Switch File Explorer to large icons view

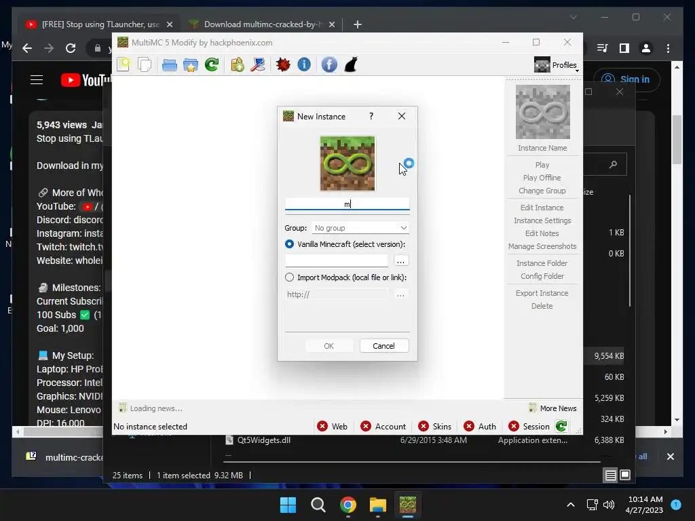click(x=625, y=476)
